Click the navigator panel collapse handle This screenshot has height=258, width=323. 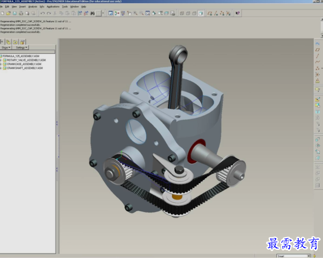tap(58, 146)
